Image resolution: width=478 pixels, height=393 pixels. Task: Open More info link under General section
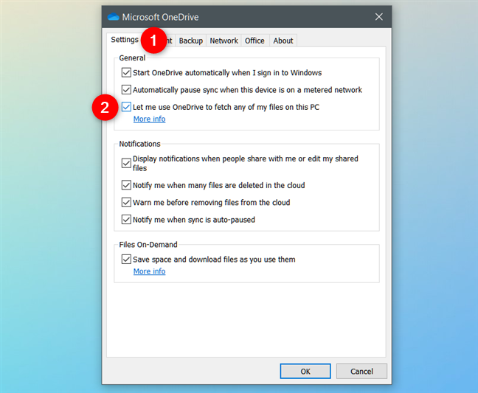149,119
